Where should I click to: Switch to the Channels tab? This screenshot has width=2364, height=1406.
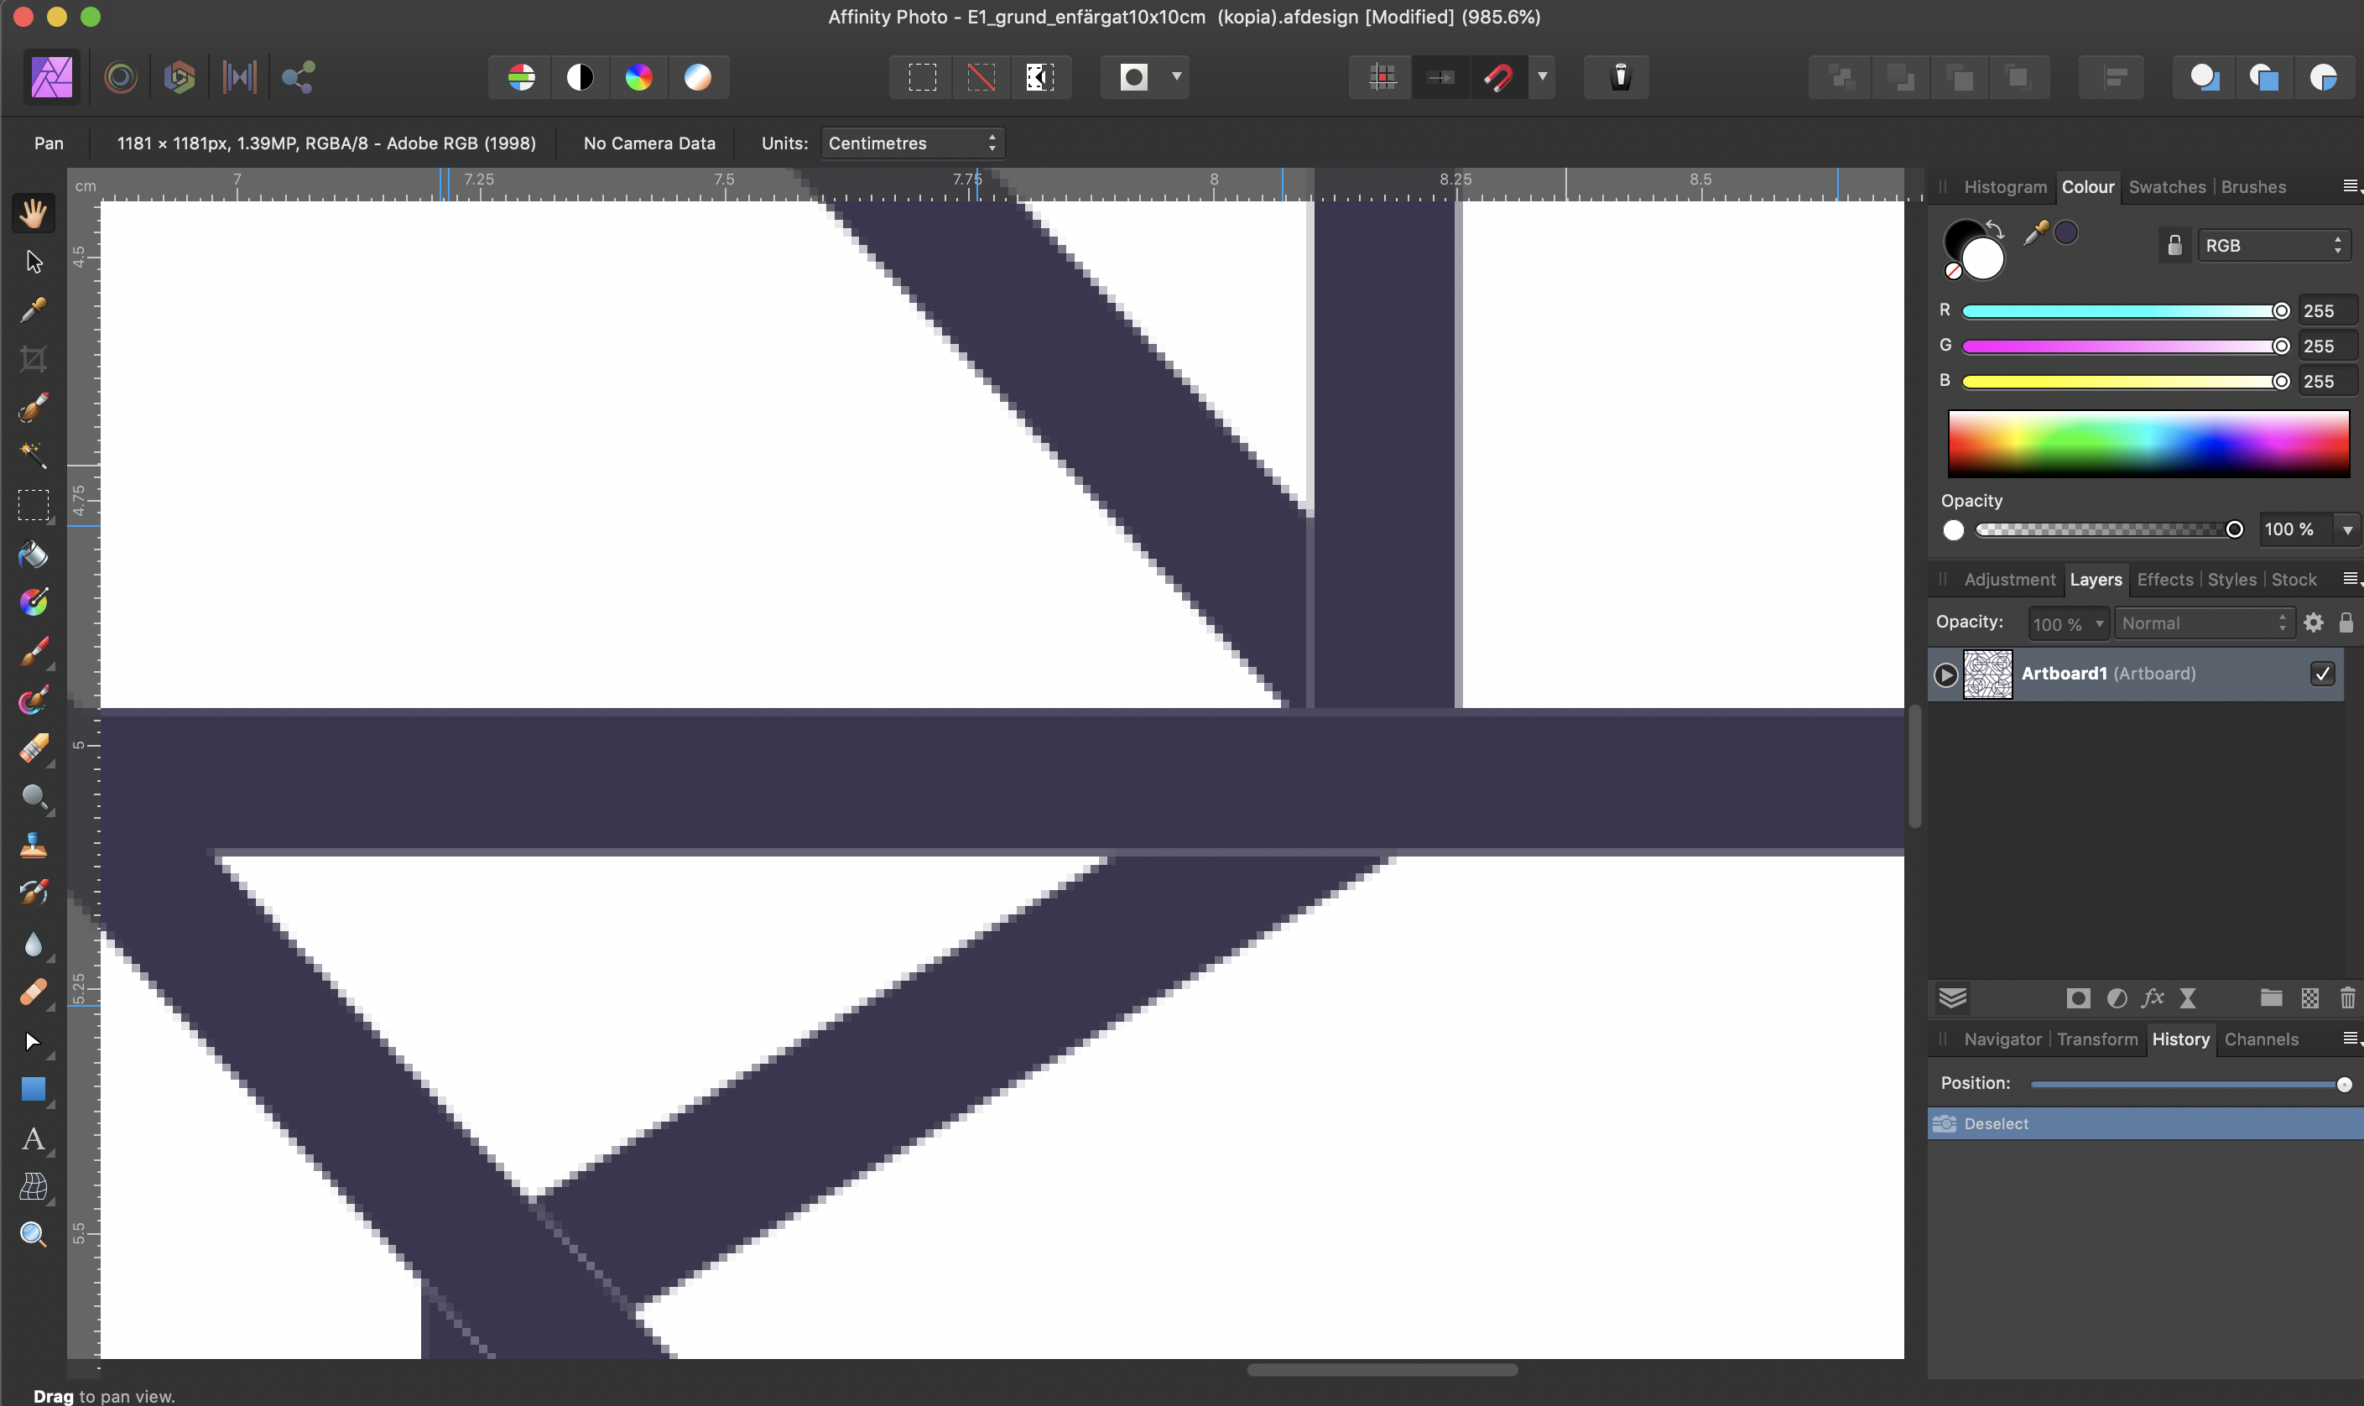point(2261,1039)
